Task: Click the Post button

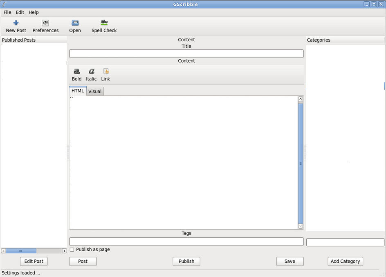Action: (83, 261)
